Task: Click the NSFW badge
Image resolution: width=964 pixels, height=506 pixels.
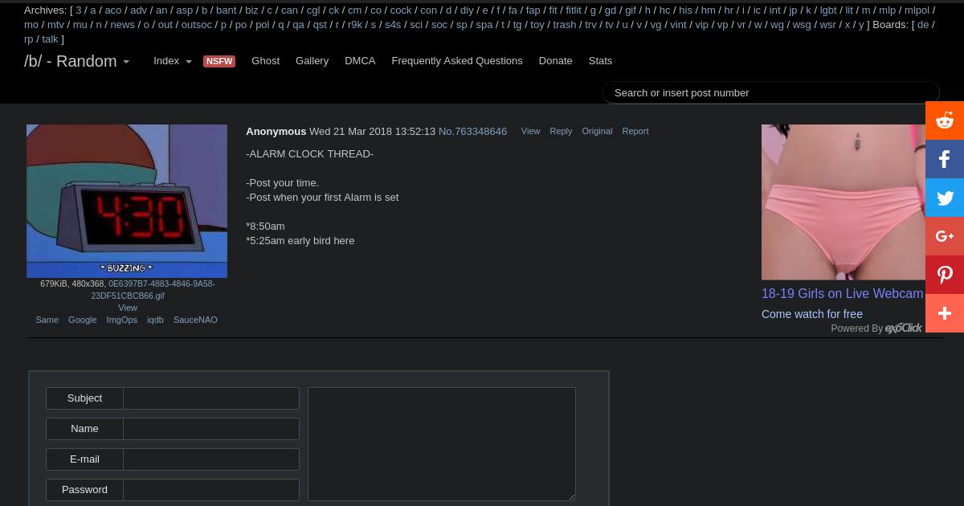Action: [219, 61]
